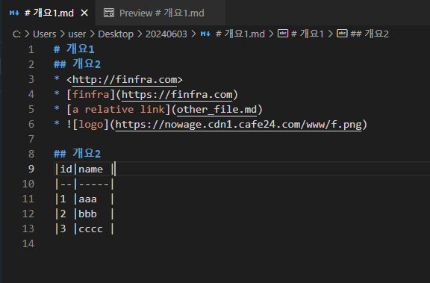Click line number 14 in the gutter
430x283 pixels.
click(28, 243)
